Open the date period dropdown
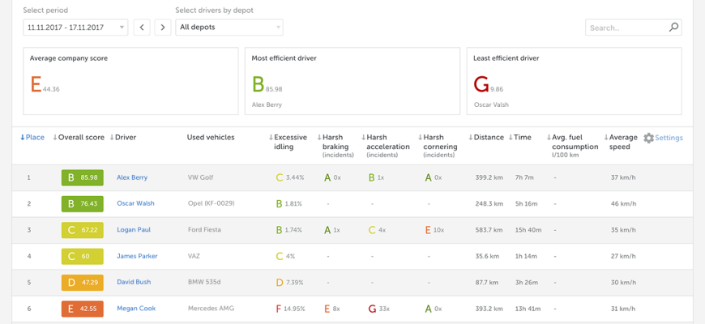 point(76,28)
